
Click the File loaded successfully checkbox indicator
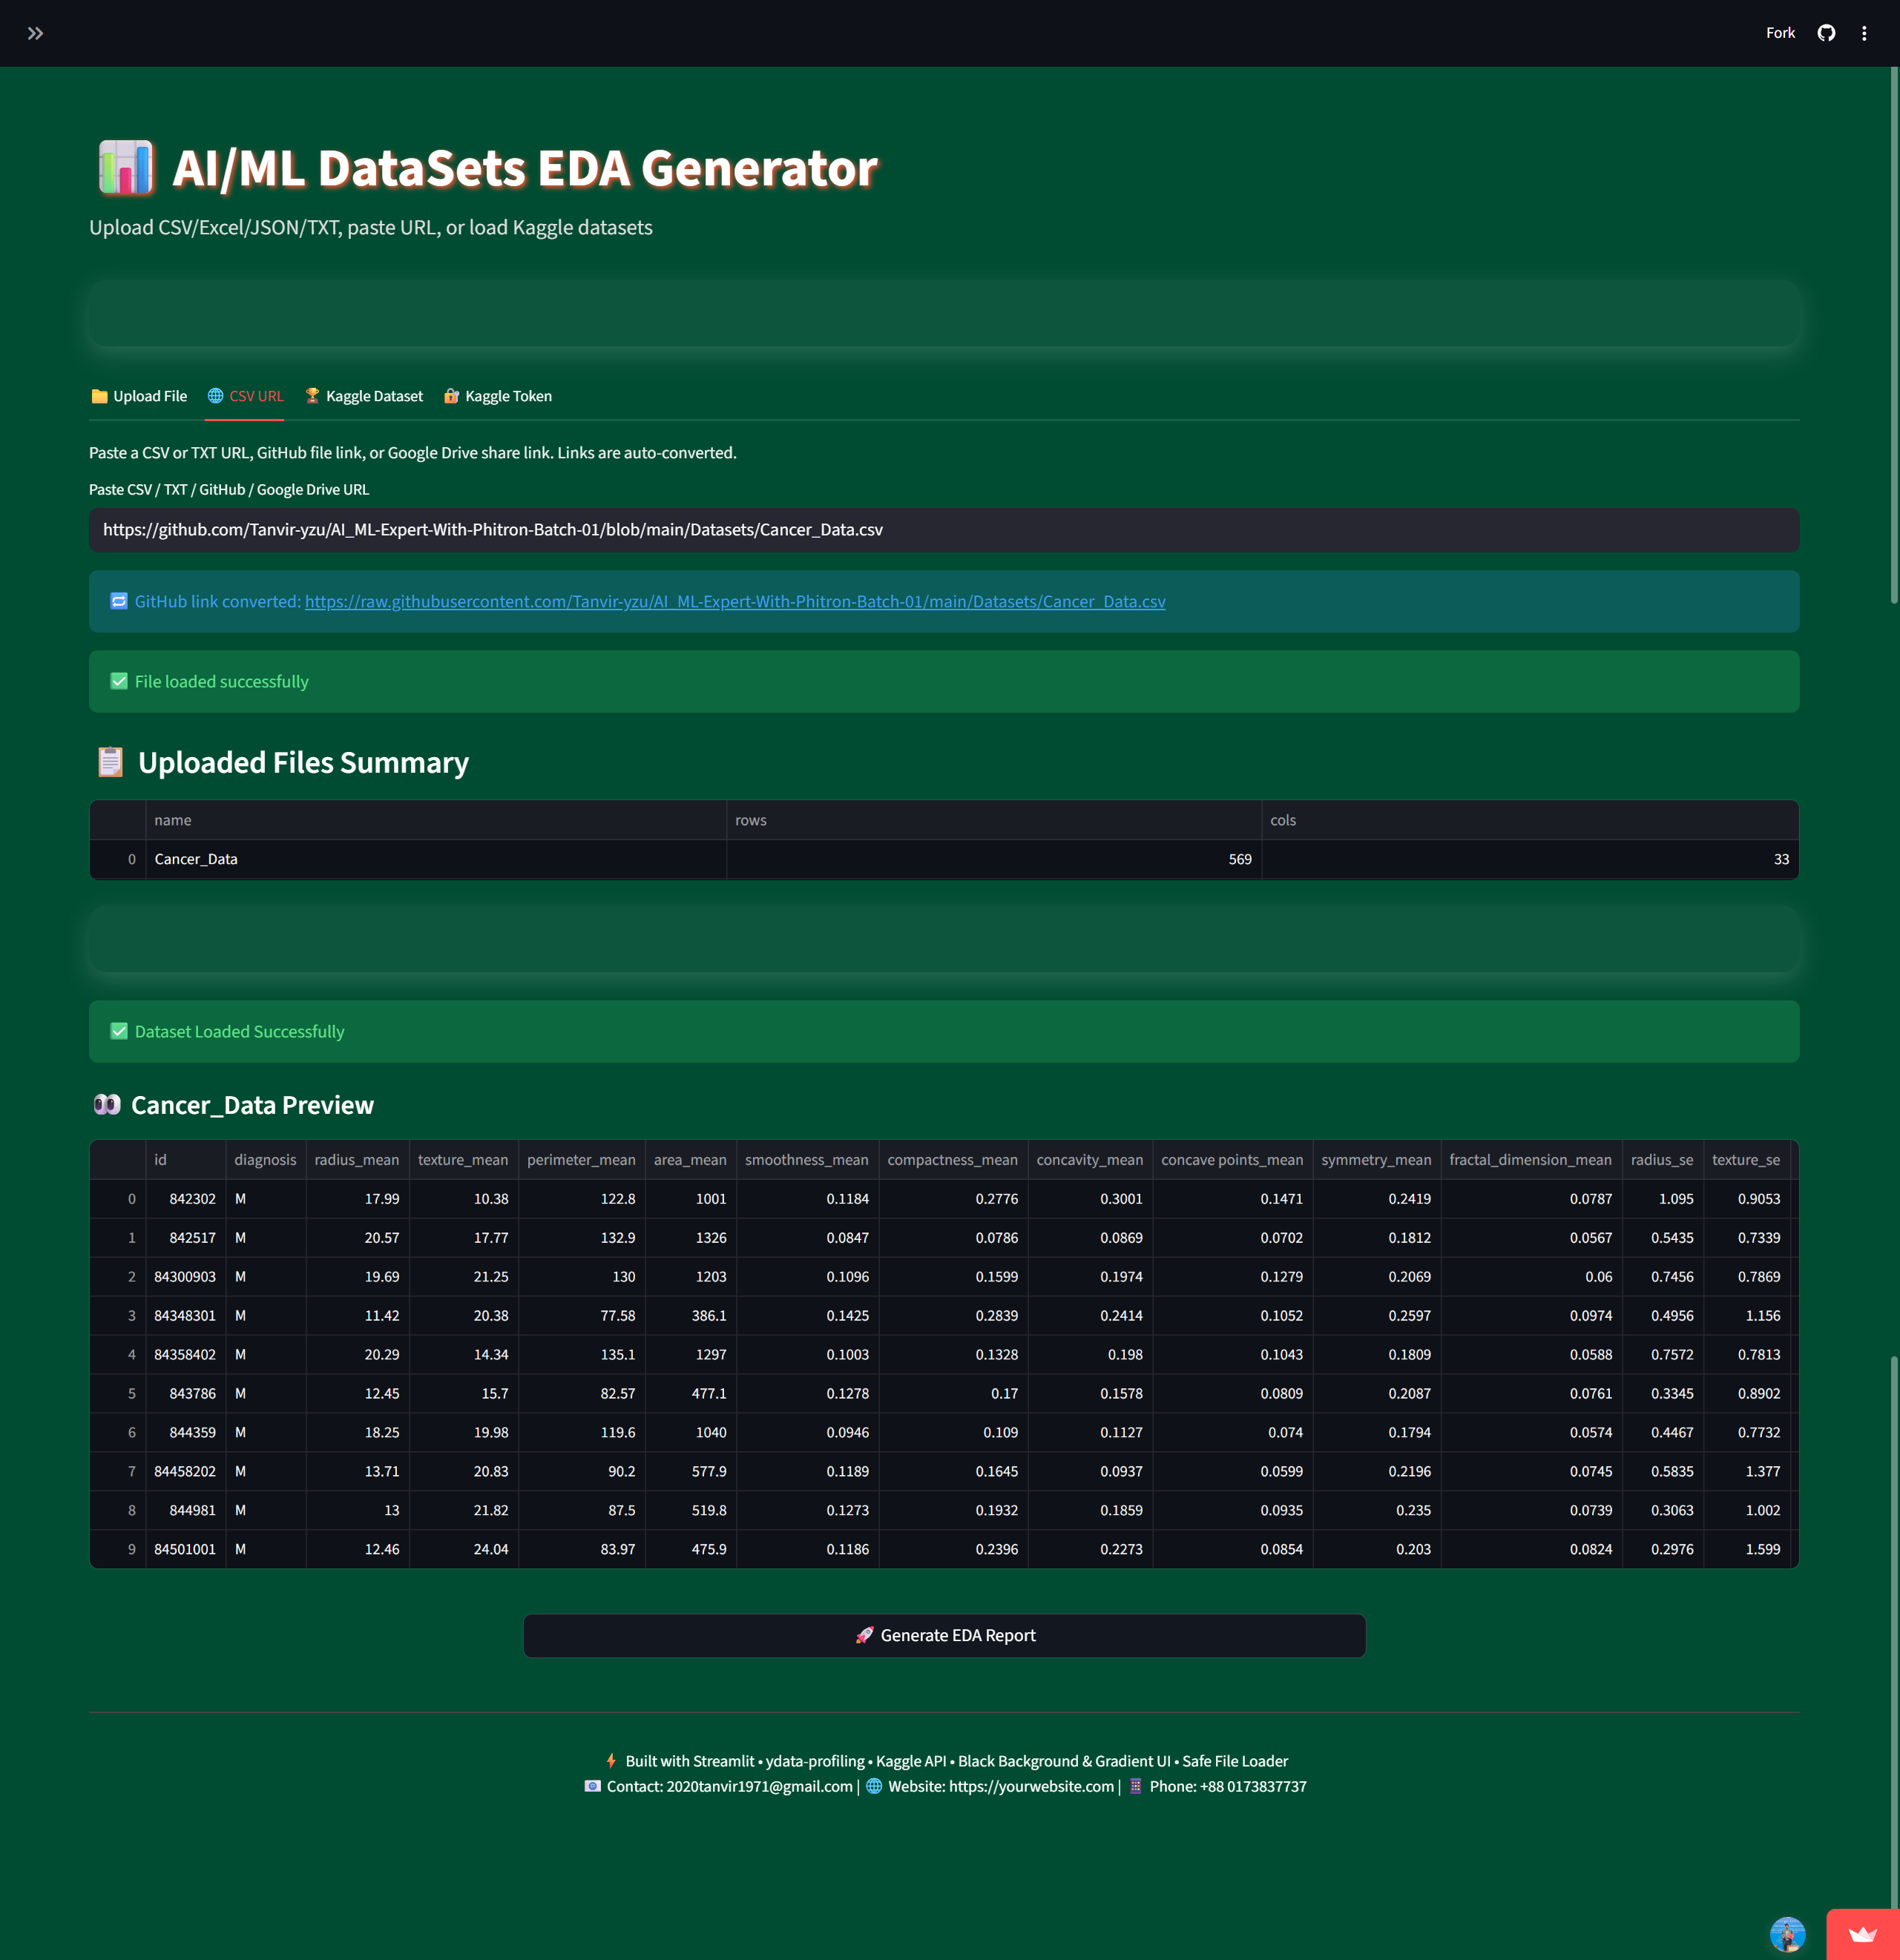pos(118,681)
